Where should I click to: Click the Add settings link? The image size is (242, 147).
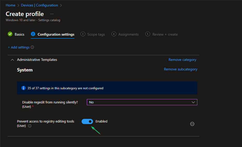[19, 47]
